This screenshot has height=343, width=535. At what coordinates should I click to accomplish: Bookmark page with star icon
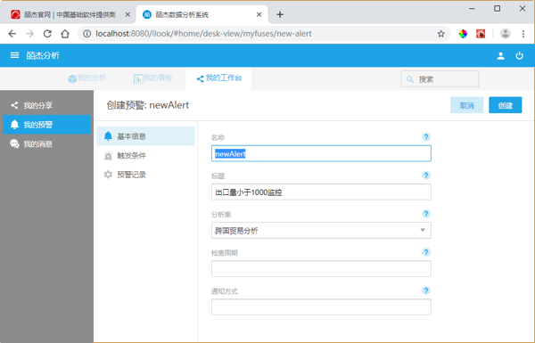[x=440, y=34]
